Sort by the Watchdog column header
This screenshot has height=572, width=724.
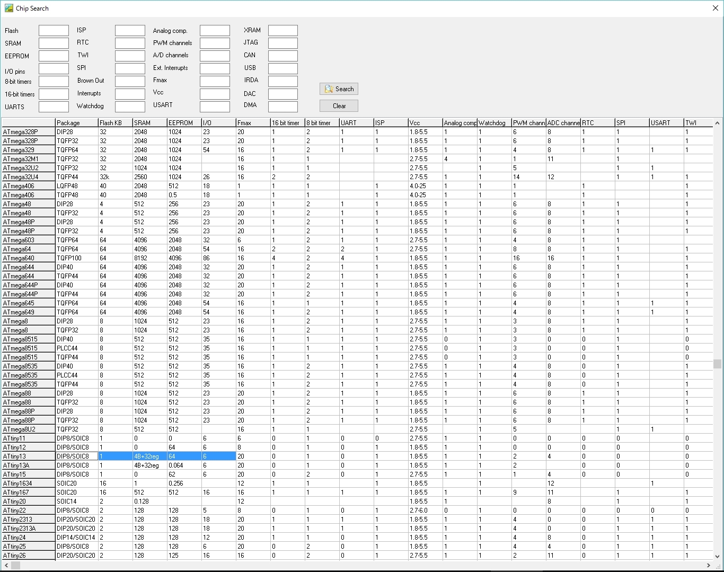tap(494, 123)
